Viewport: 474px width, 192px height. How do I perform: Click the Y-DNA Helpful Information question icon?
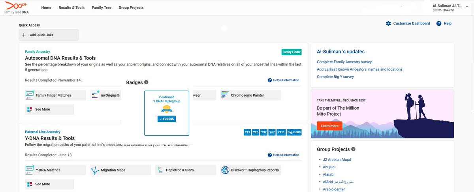point(270,155)
